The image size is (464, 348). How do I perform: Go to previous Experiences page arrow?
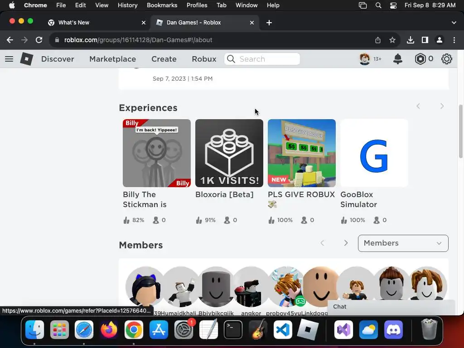418,106
